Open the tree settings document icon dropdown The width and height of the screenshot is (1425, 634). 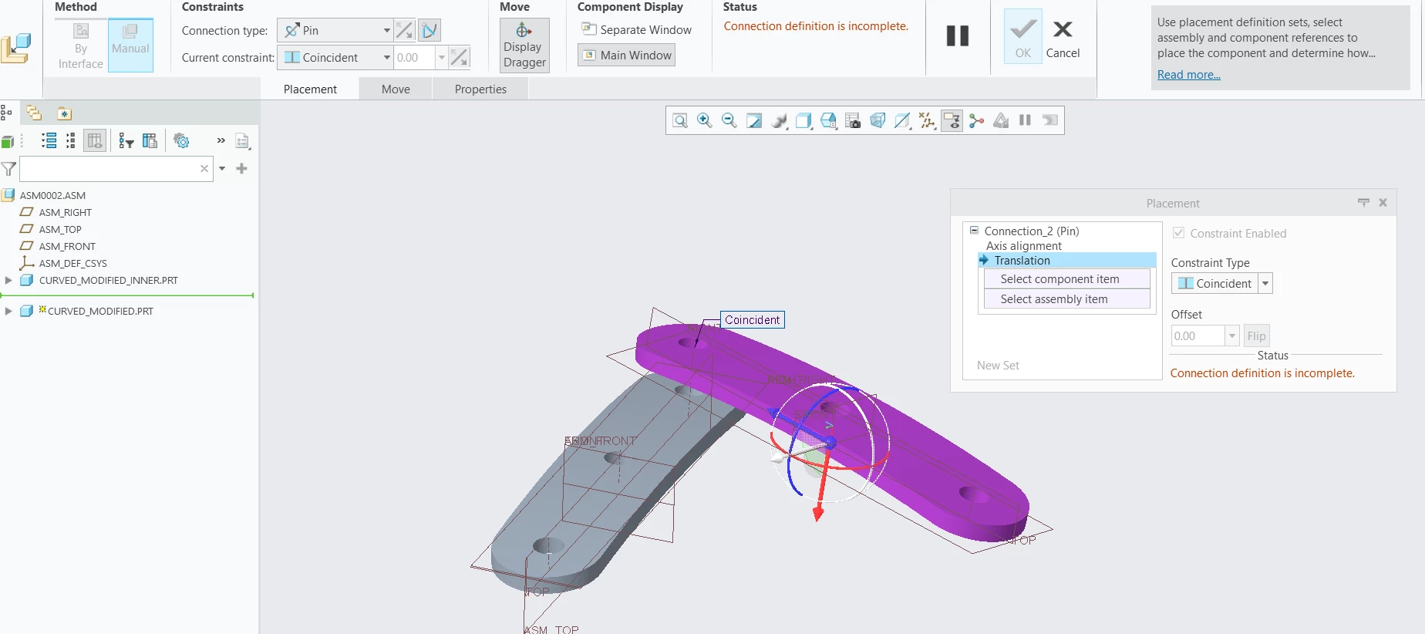(242, 141)
